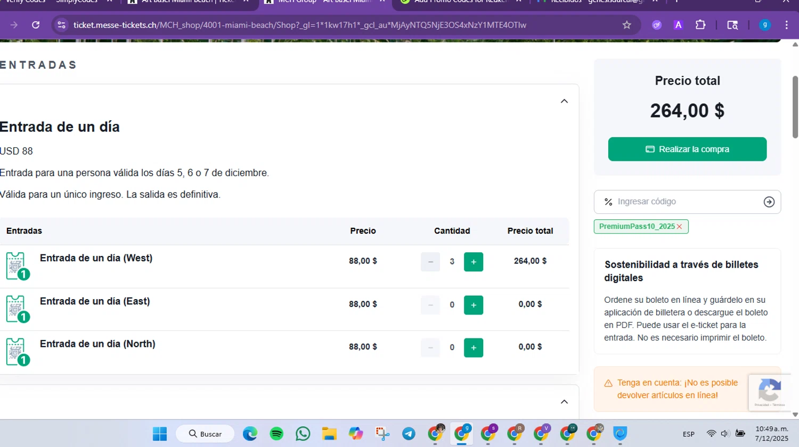
Task: Click scroll down arrow of page scrollbar
Action: coord(795,414)
